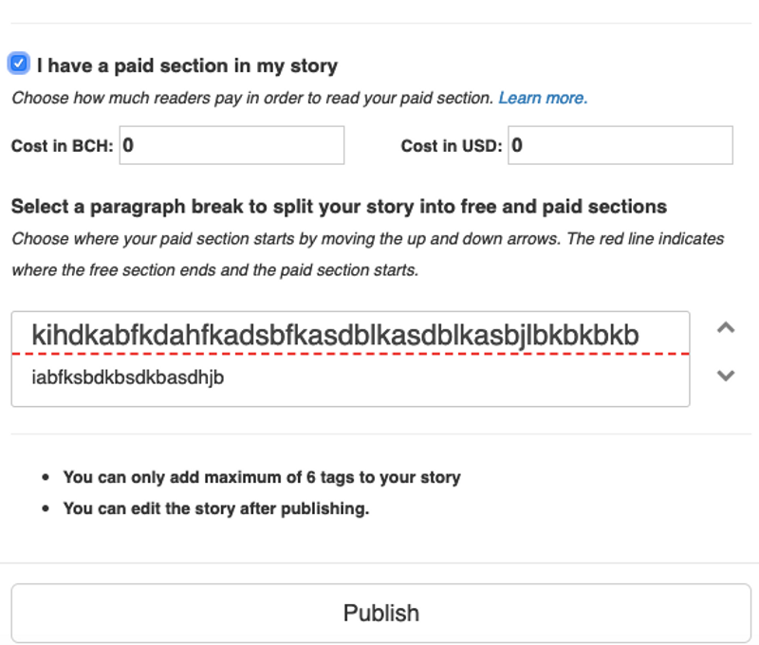
Task: Click the 'I have a paid section' label
Action: [x=187, y=65]
